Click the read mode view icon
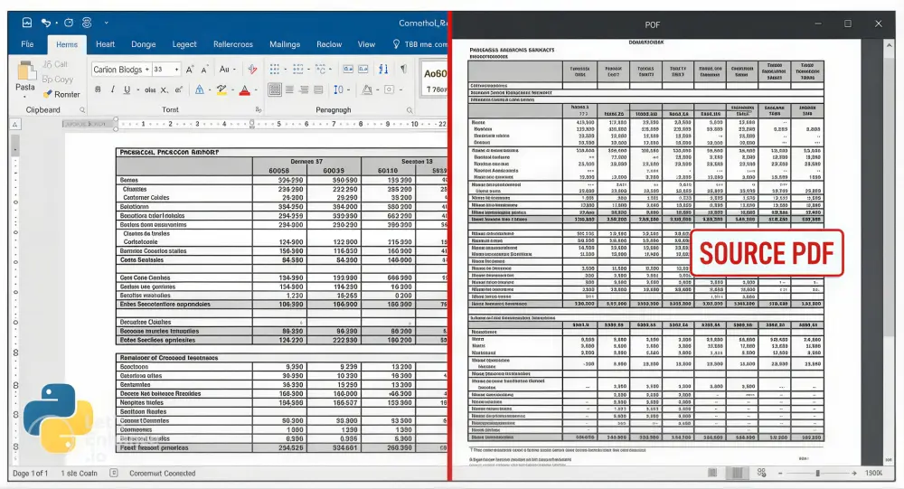The height and width of the screenshot is (489, 904). (712, 473)
